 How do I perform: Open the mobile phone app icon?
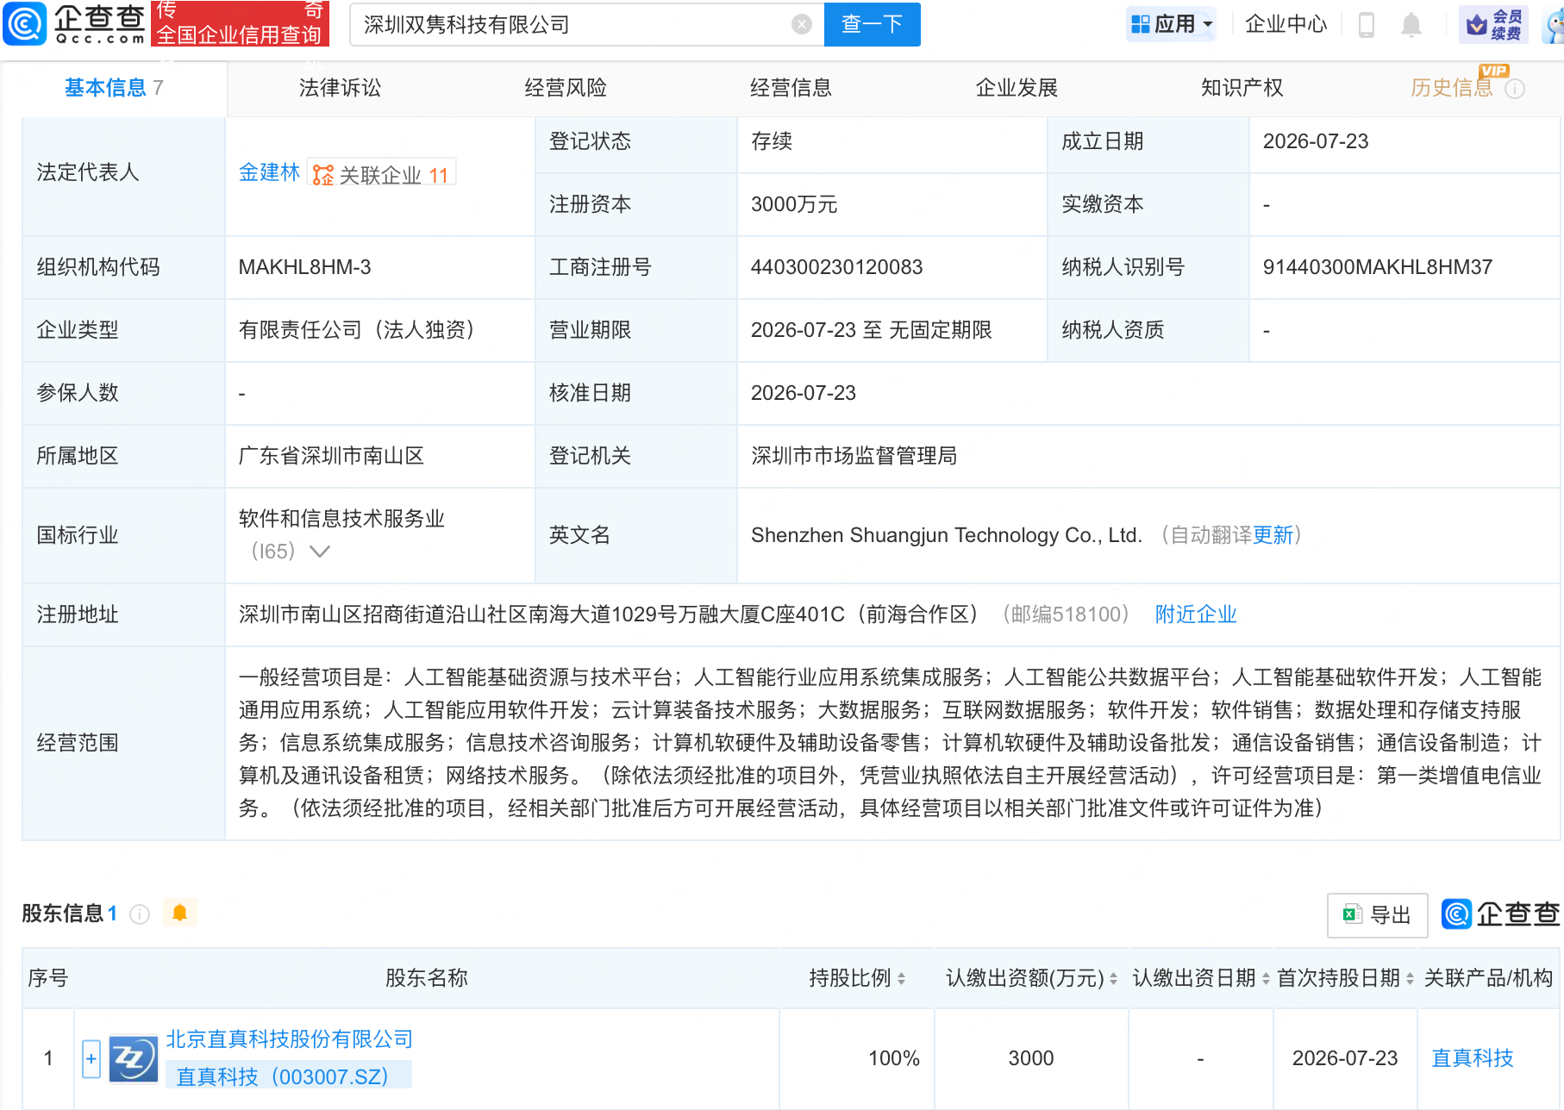(x=1367, y=24)
